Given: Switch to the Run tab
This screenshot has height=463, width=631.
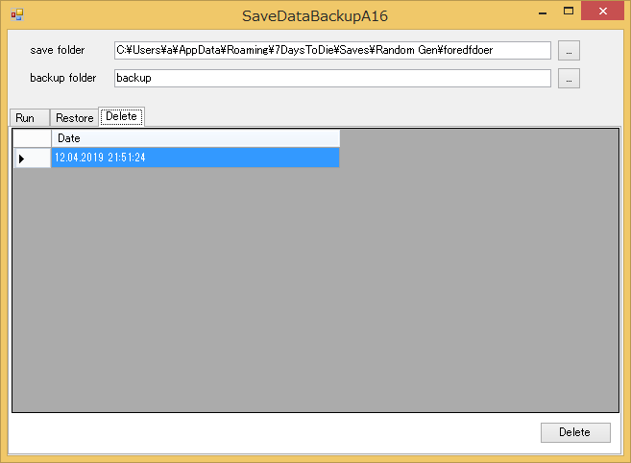Looking at the screenshot, I should 30,118.
